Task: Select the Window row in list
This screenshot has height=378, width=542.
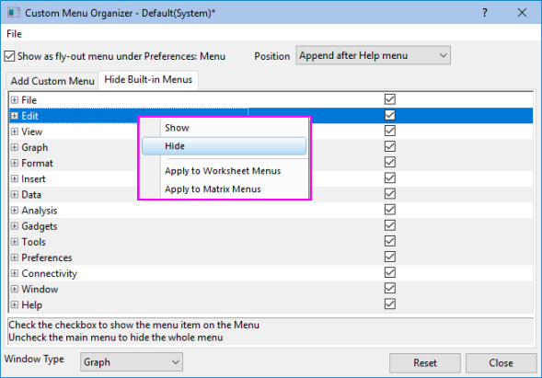Action: 271,289
